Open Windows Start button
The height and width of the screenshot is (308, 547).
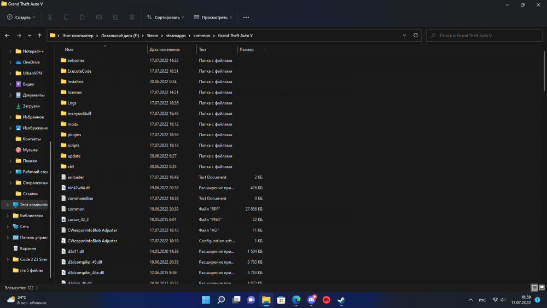[x=206, y=300]
